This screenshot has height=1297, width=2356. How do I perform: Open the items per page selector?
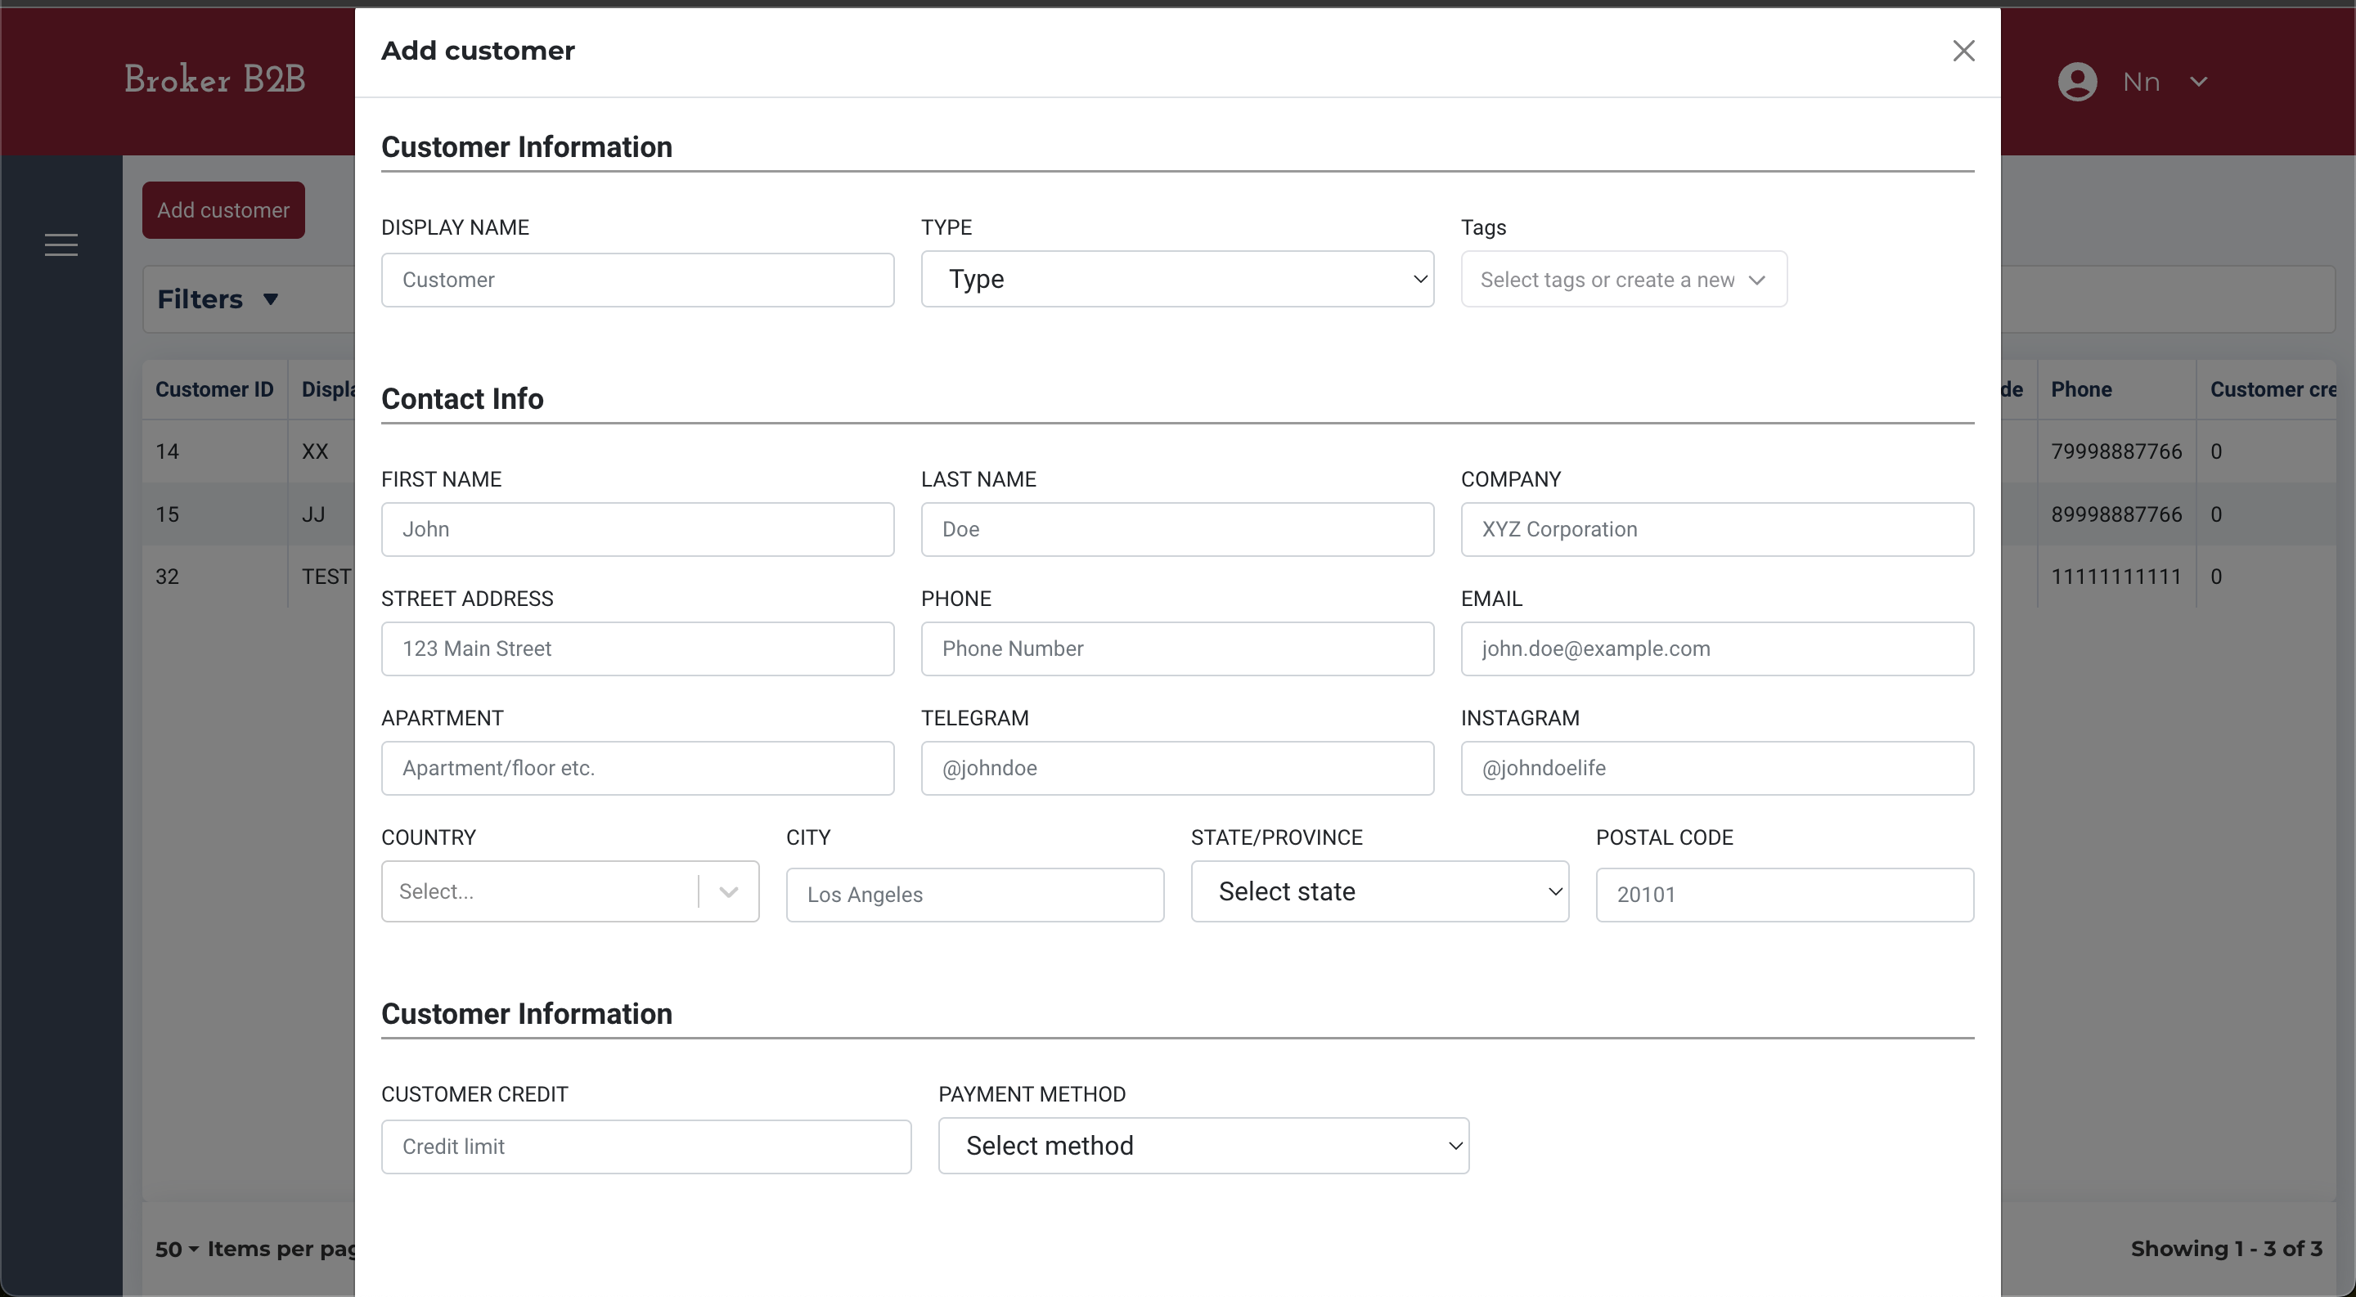click(x=177, y=1249)
